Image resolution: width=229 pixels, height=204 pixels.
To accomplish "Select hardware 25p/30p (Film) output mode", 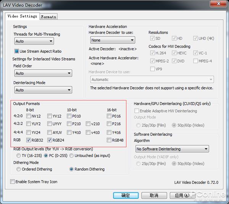I will tap(138, 125).
